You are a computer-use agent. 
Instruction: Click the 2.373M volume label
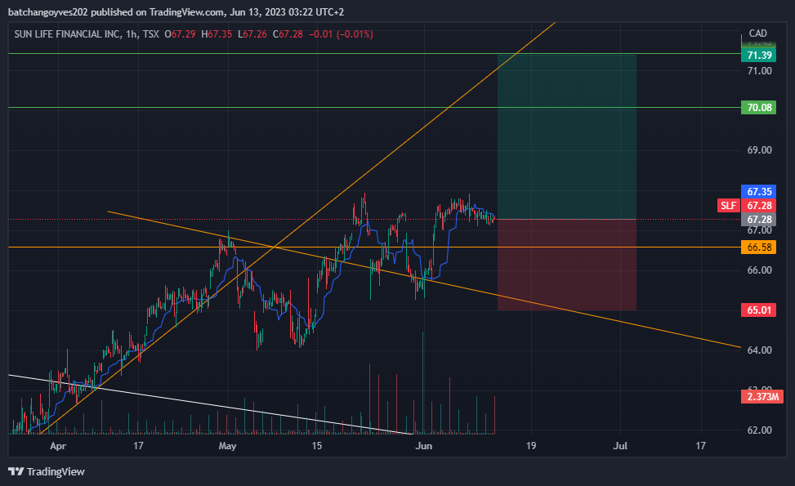[x=762, y=396]
